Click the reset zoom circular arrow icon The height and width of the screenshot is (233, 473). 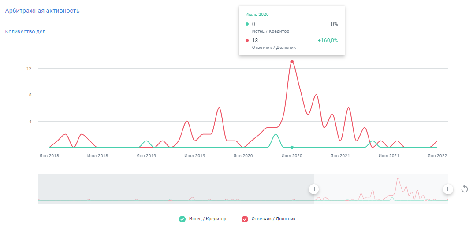(x=464, y=189)
